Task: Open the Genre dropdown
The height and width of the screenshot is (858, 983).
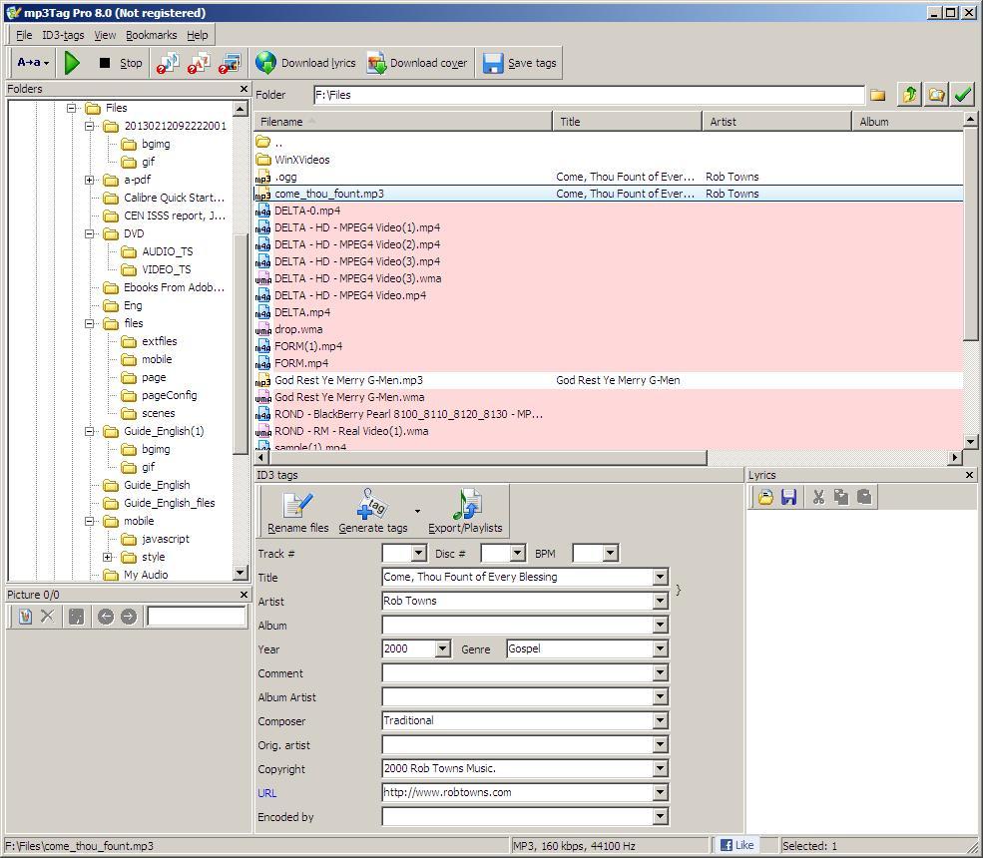Action: pos(658,648)
